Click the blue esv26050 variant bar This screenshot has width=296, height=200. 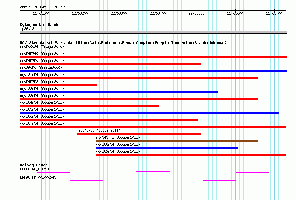coord(153,71)
